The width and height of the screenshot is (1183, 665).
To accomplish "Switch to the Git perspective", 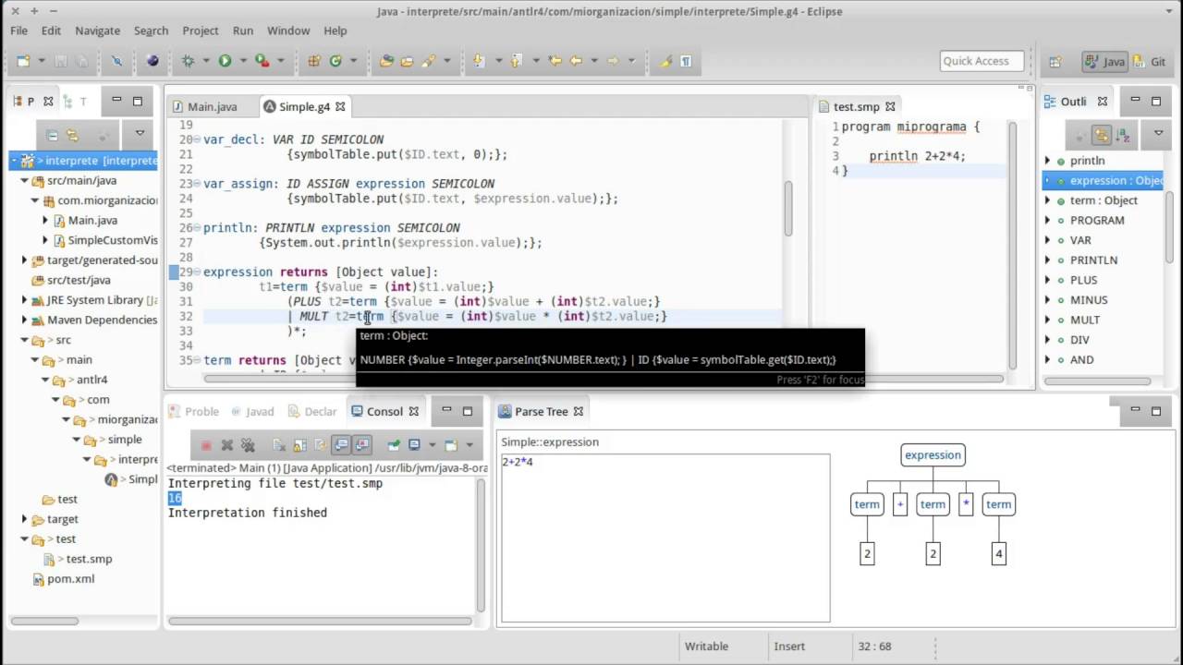I will tap(1149, 62).
